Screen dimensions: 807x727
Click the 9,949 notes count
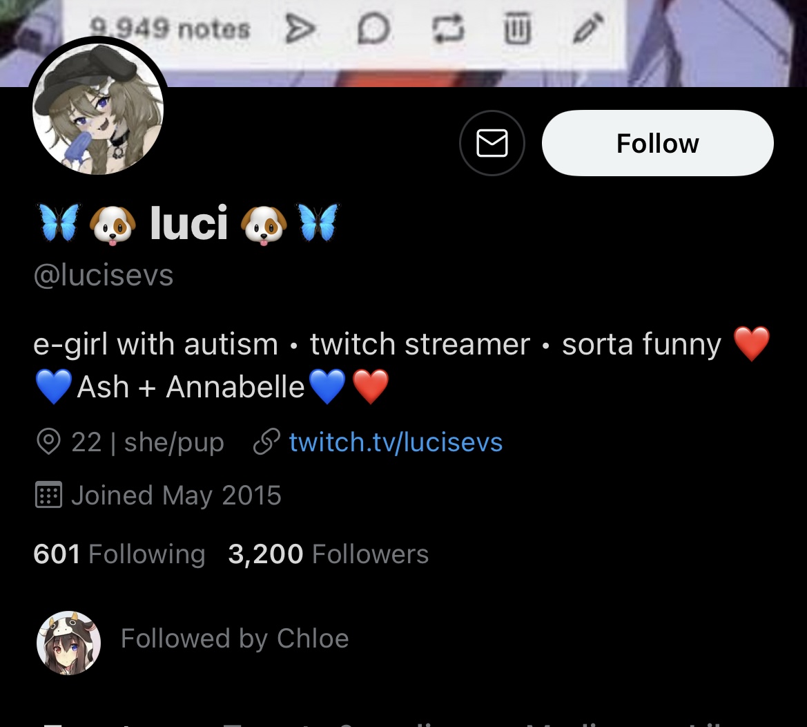tap(170, 28)
